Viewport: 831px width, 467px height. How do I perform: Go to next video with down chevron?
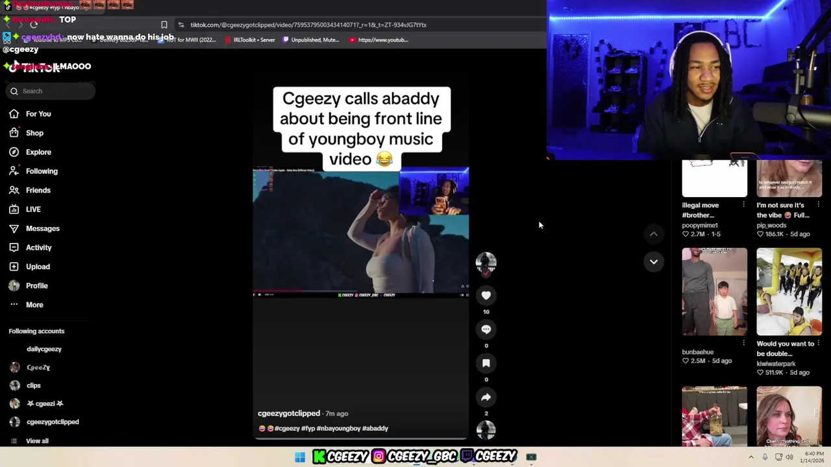654,261
